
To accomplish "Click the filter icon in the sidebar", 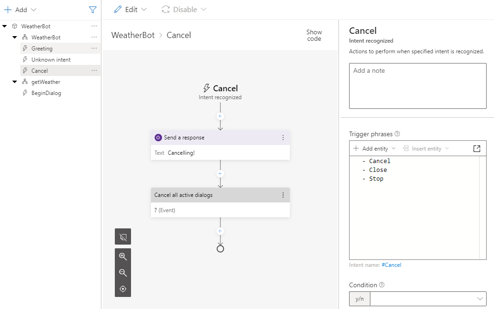I will pyautogui.click(x=93, y=10).
